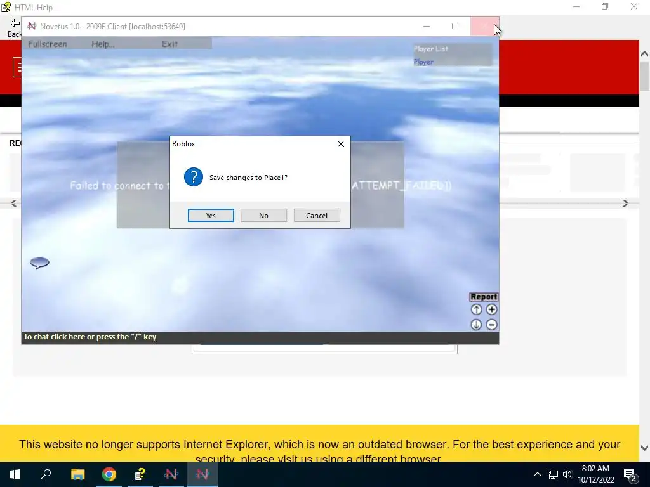
Task: Select Exit in the Novetus menu bar
Action: tap(169, 44)
